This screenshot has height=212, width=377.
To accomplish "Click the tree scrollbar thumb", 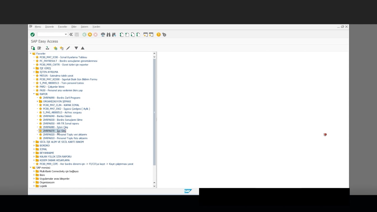I will (x=154, y=112).
